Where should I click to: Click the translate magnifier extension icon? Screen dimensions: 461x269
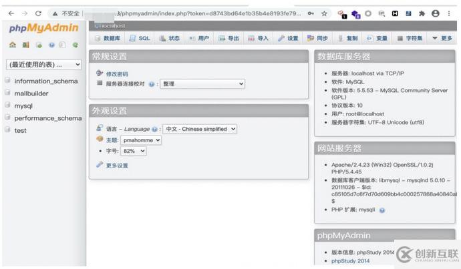point(381,13)
